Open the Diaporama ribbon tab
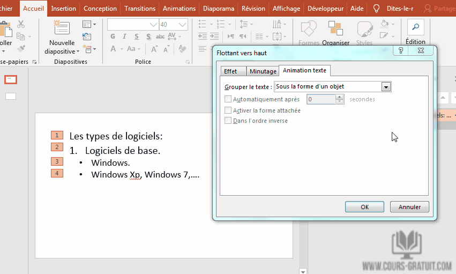Image resolution: width=456 pixels, height=274 pixels. pyautogui.click(x=219, y=9)
